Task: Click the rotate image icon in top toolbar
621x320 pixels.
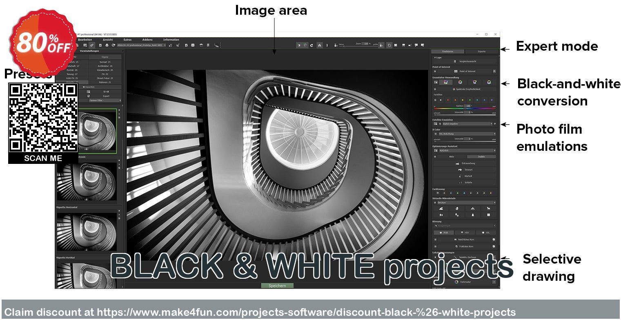Action: pyautogui.click(x=312, y=45)
